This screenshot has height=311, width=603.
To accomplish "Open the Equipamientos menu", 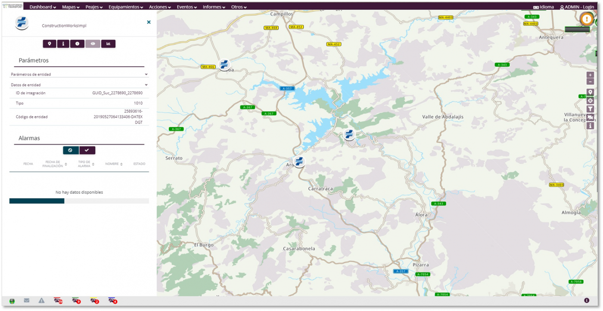I will pos(126,7).
